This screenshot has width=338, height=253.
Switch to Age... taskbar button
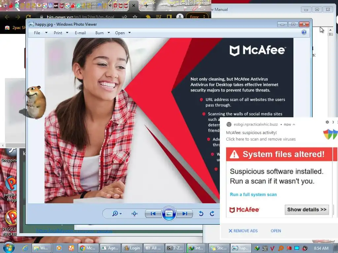pyautogui.click(x=110, y=248)
